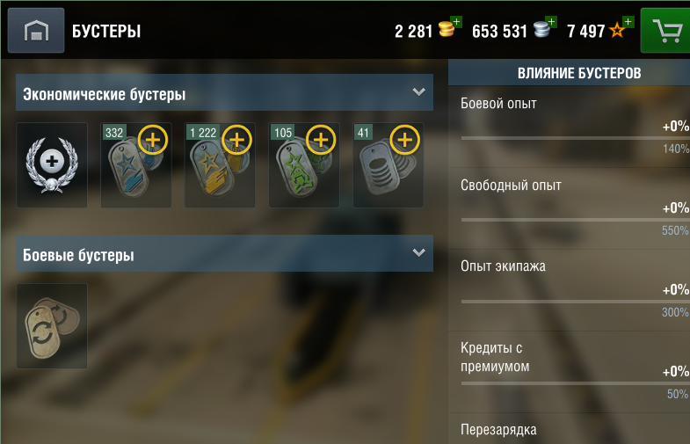Select the reload battle booster dog tags
Screen dimensions: 690x444
tap(52, 325)
